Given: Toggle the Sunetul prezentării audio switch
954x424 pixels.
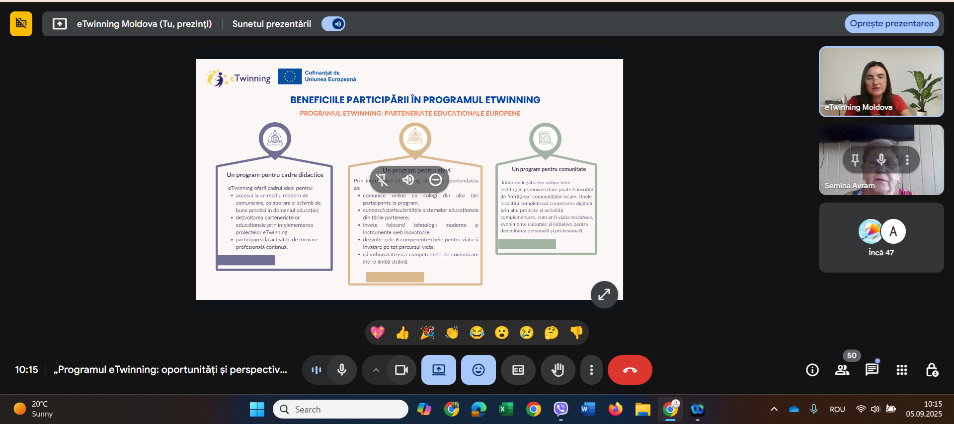Looking at the screenshot, I should [x=333, y=24].
